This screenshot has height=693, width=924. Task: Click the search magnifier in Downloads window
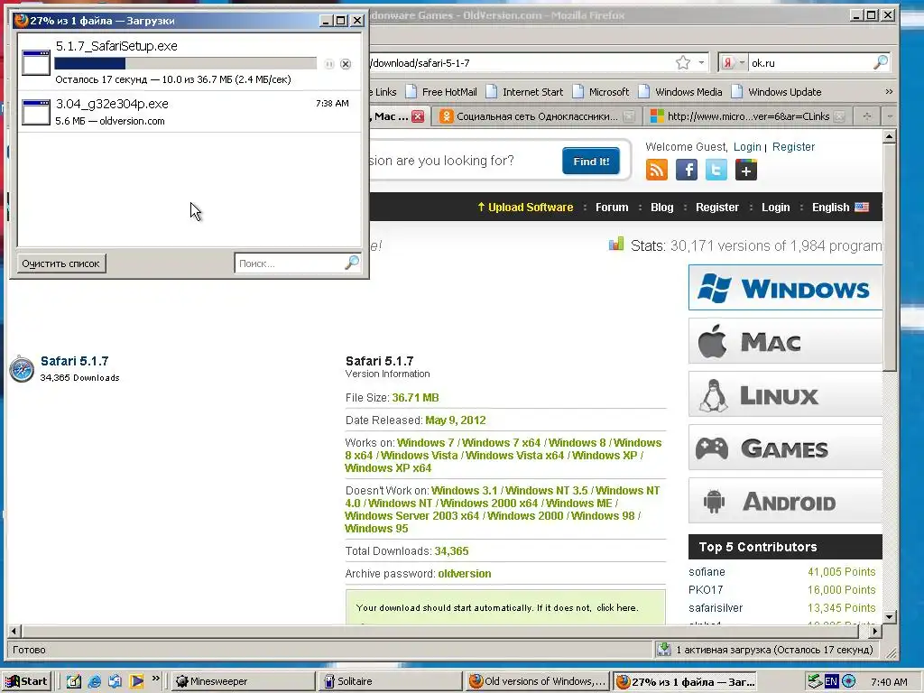pyautogui.click(x=352, y=263)
